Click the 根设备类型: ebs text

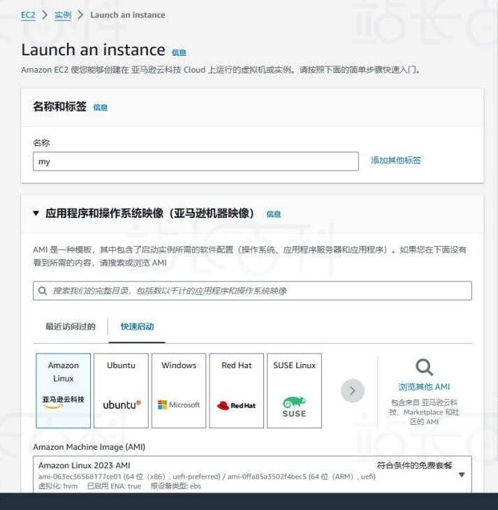[176, 486]
